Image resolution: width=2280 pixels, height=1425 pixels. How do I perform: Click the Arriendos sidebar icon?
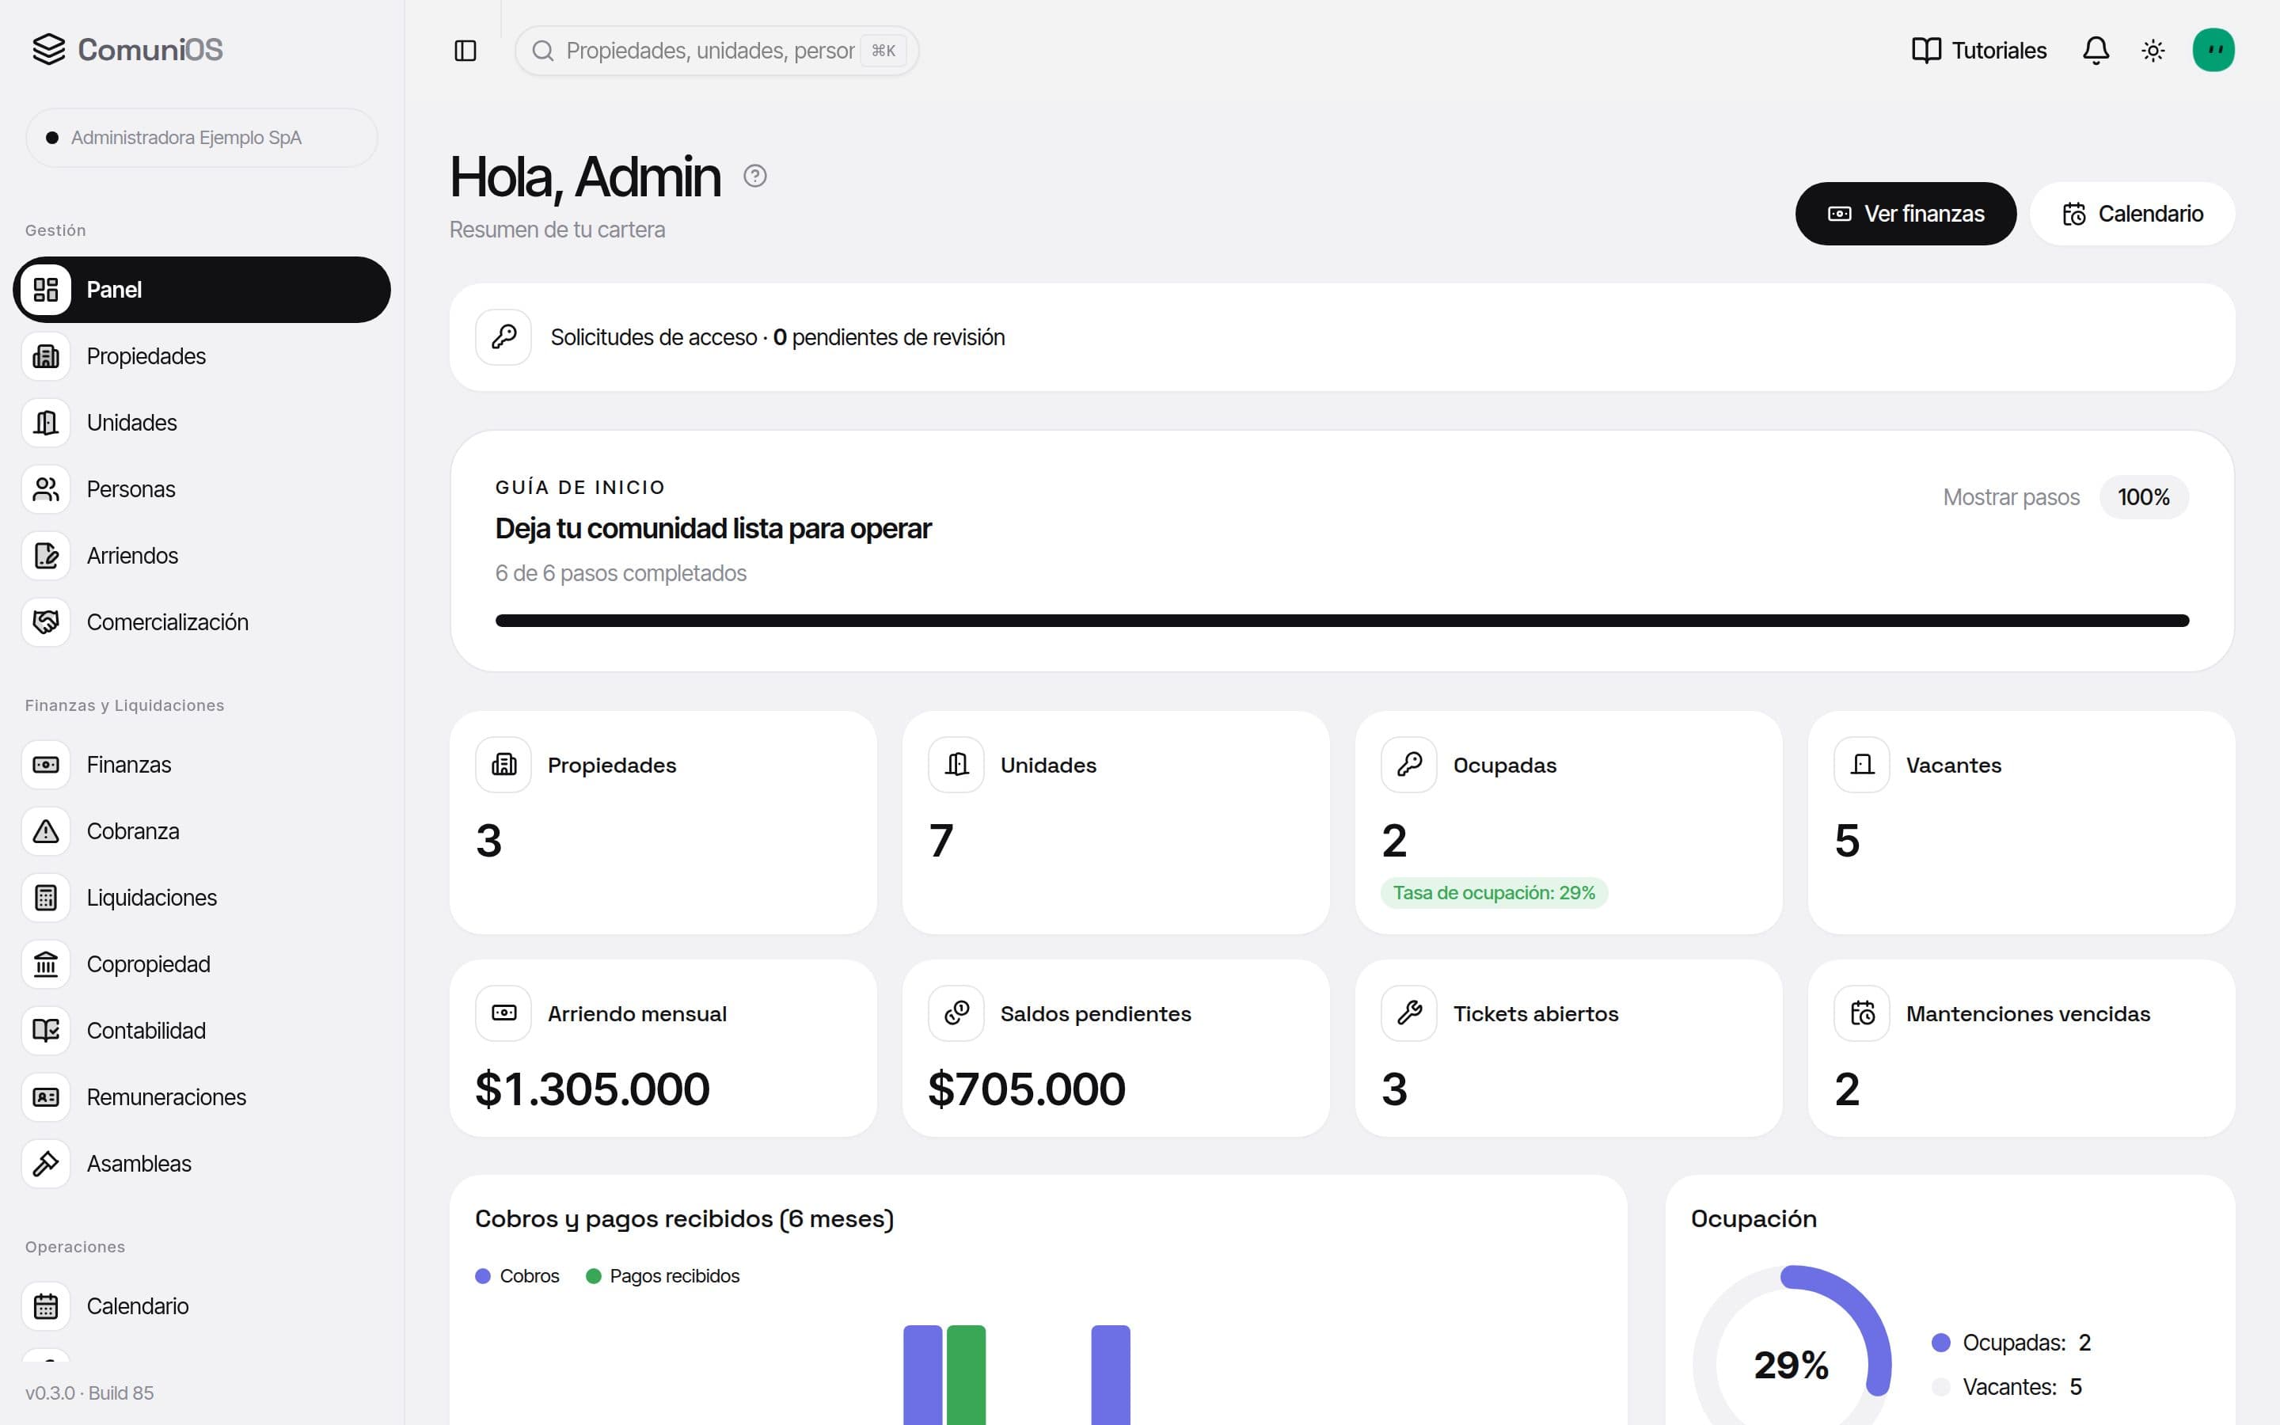click(x=46, y=556)
